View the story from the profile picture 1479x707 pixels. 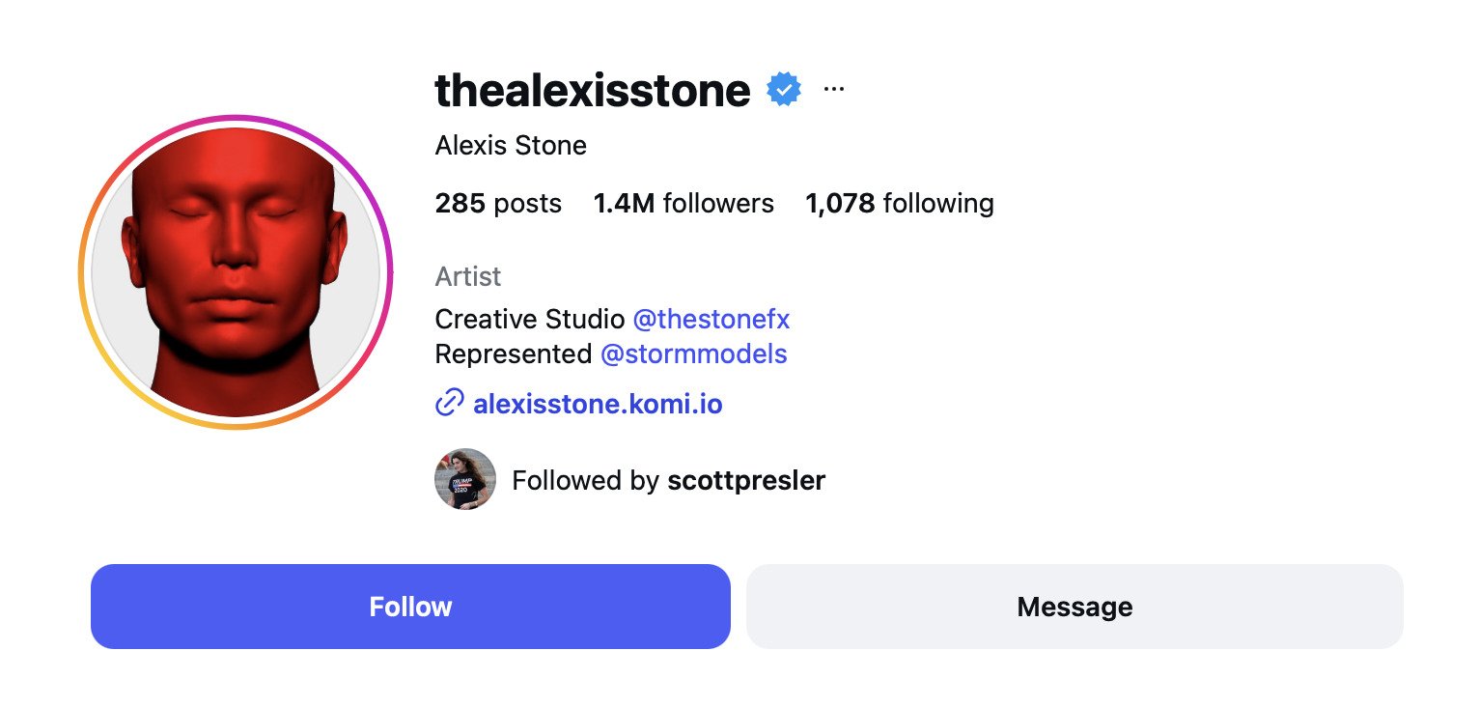click(236, 272)
